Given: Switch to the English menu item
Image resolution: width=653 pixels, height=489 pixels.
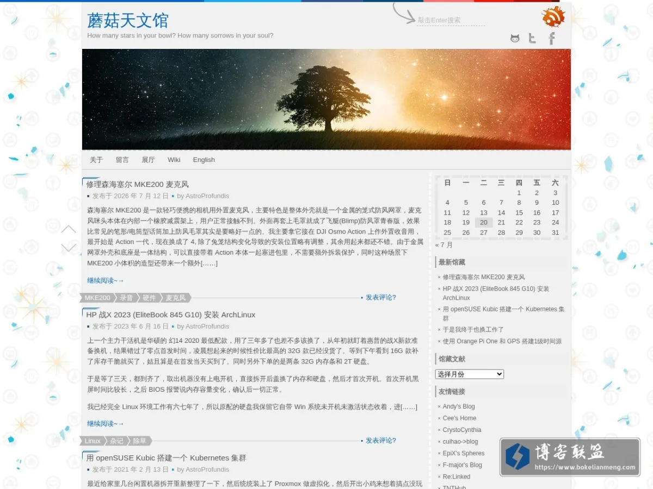Looking at the screenshot, I should [204, 160].
